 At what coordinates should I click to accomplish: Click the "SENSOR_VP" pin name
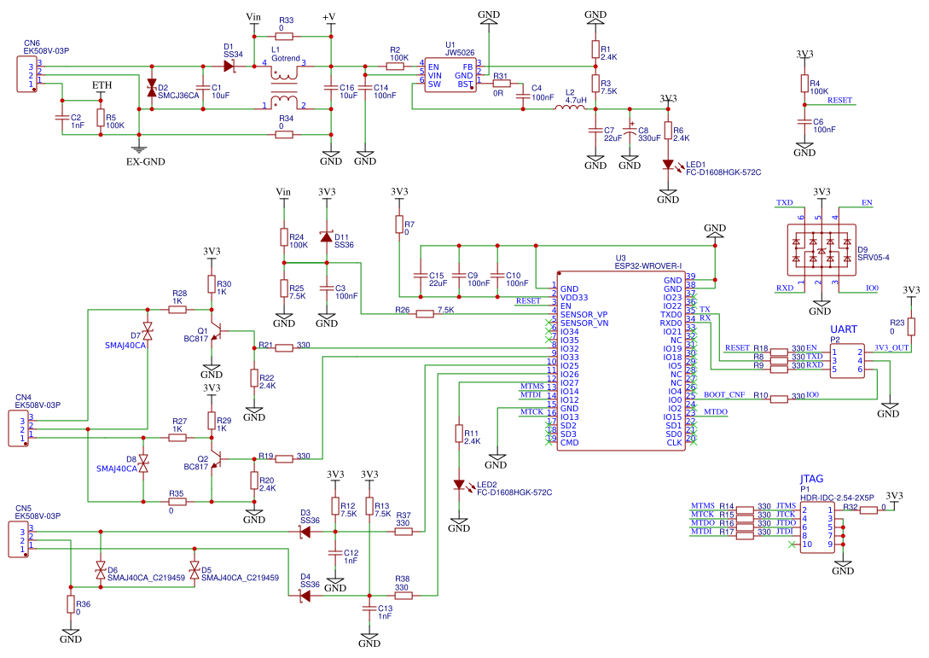pos(584,315)
